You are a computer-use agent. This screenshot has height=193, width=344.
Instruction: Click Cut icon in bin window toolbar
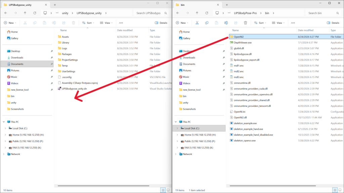coord(197,23)
